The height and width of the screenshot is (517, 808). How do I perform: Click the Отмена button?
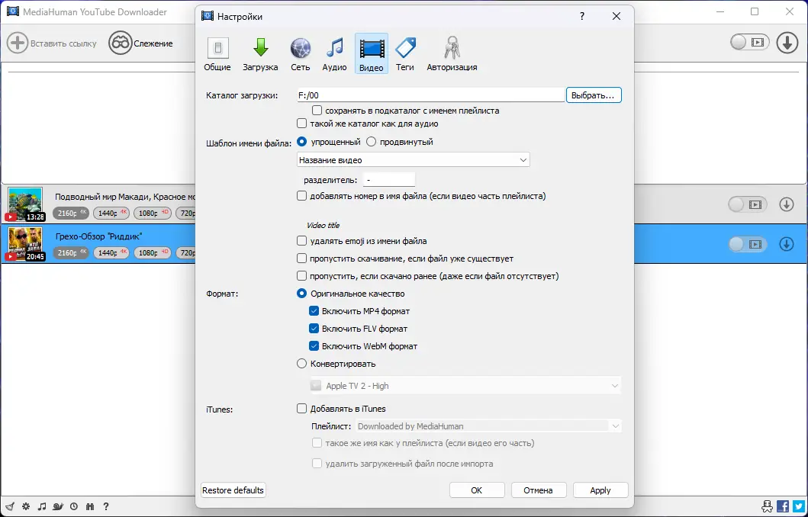pos(539,490)
